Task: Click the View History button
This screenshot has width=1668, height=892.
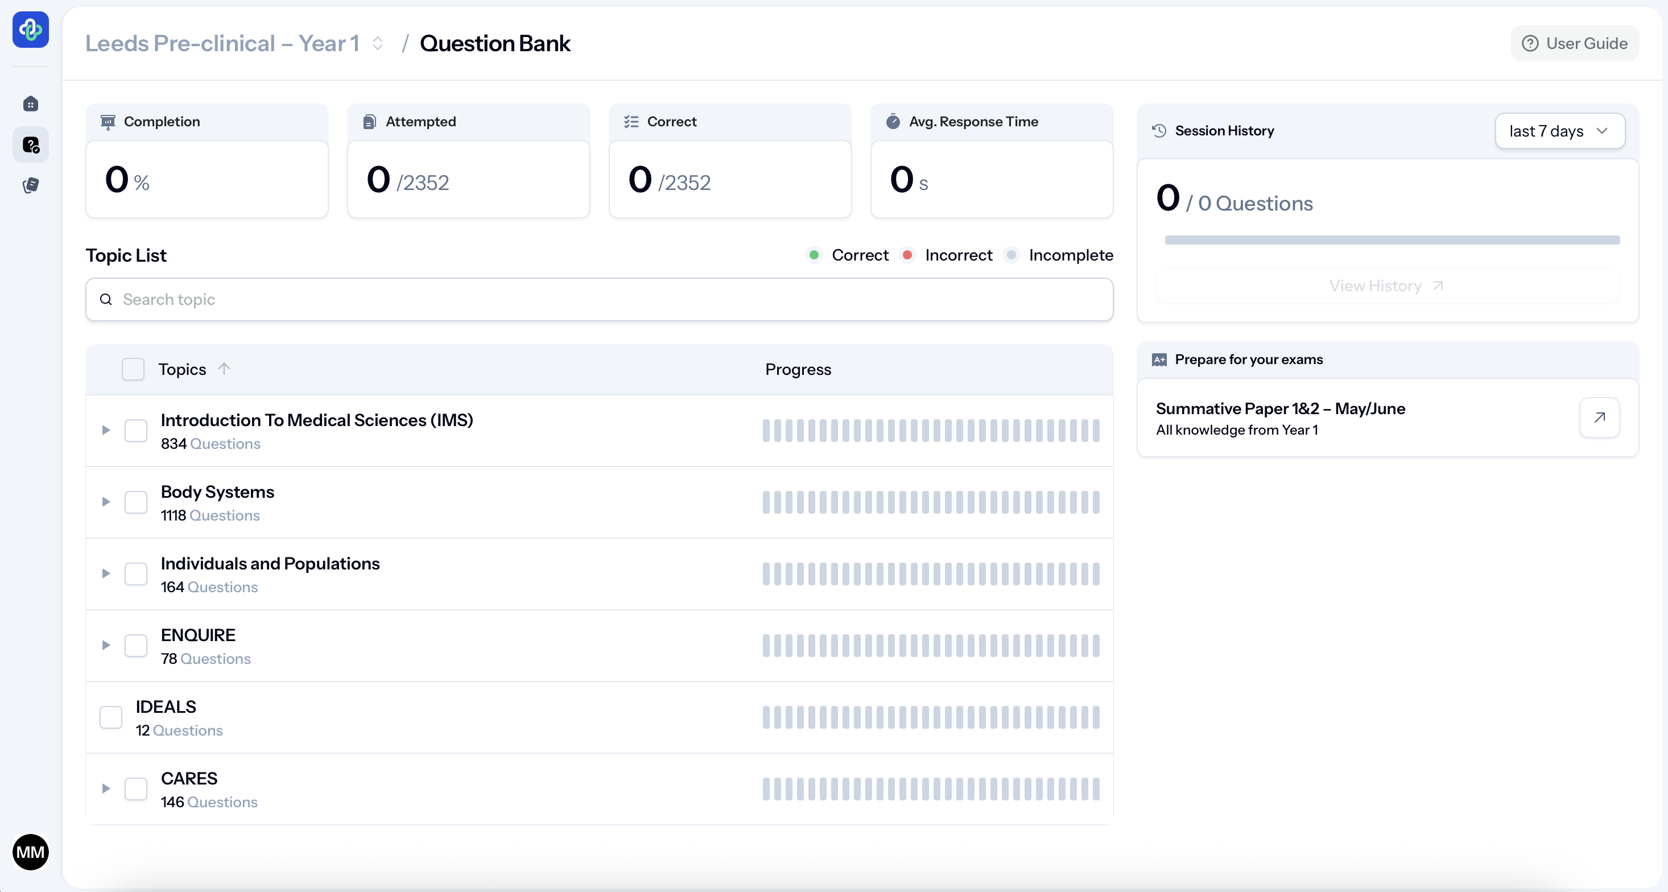Action: click(1387, 286)
